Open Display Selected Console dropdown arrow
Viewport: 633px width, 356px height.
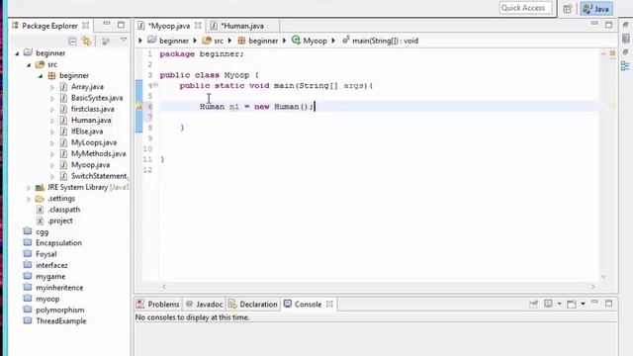coord(559,304)
